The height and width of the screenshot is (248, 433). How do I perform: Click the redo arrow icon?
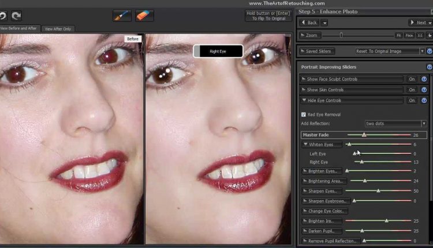16,16
